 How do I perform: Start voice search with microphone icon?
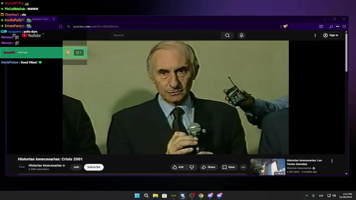pyautogui.click(x=241, y=35)
